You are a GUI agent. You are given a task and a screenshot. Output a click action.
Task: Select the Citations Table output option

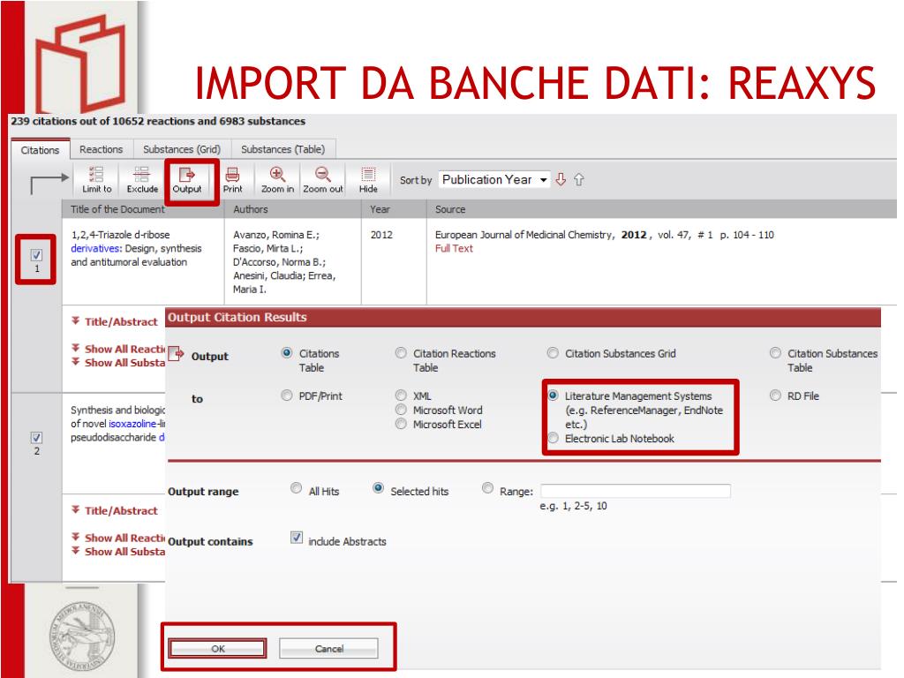tap(287, 353)
